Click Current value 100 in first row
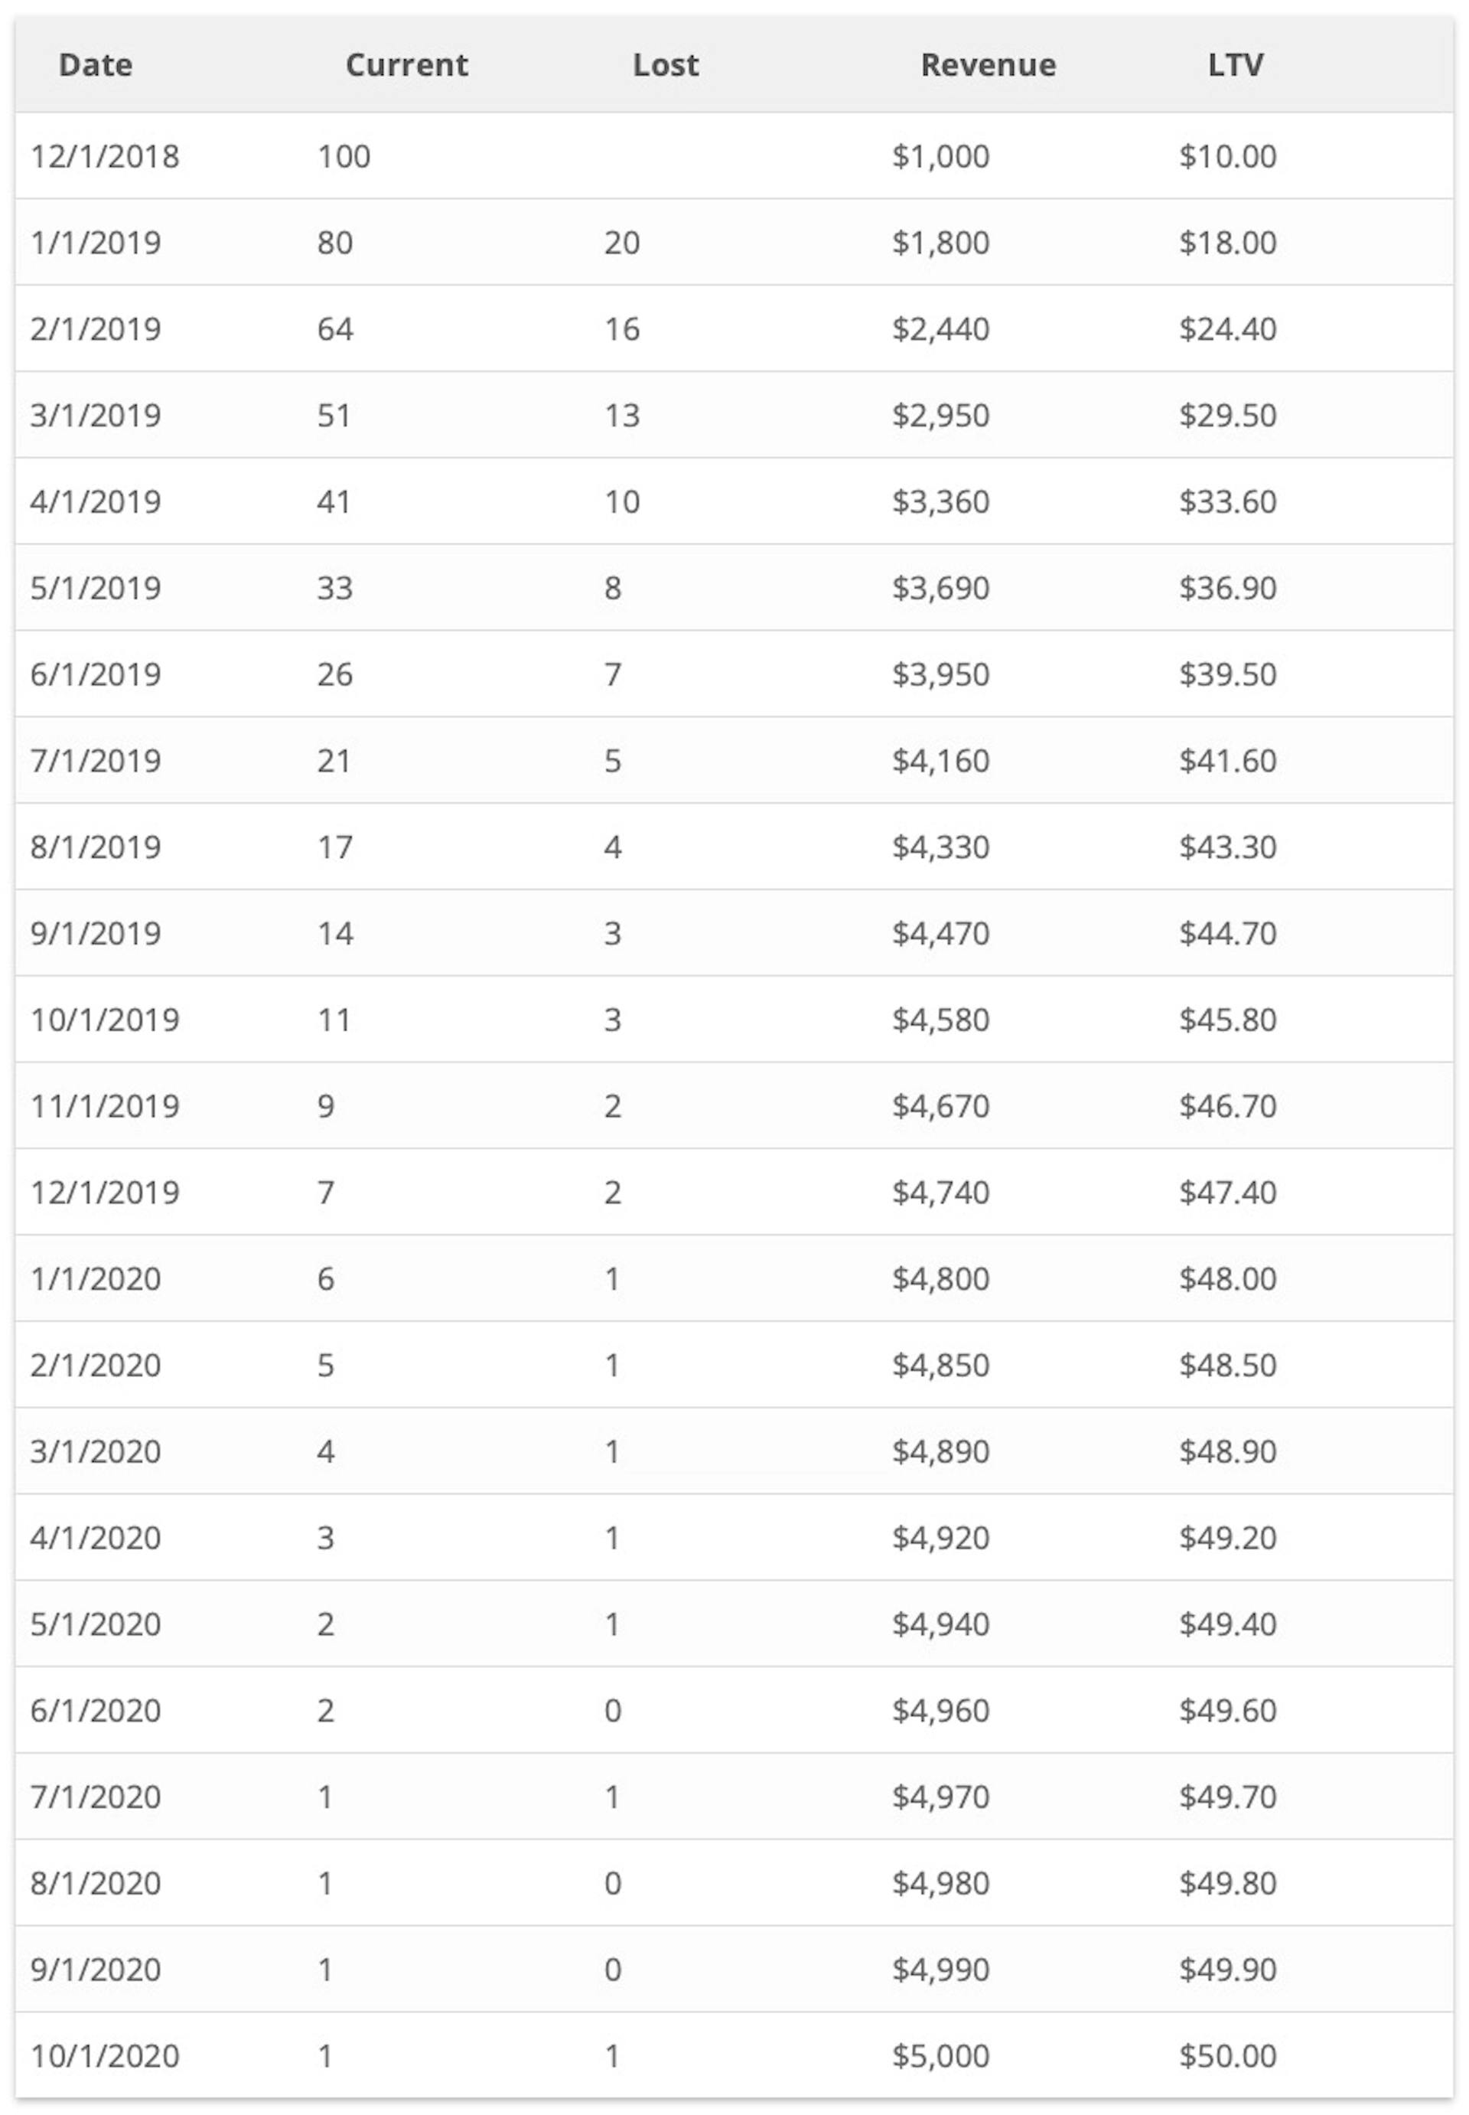The height and width of the screenshot is (2115, 1469). point(344,156)
